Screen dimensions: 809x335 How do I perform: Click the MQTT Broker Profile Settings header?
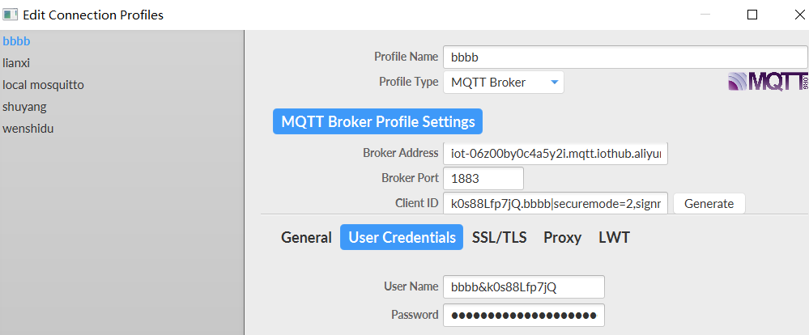377,122
